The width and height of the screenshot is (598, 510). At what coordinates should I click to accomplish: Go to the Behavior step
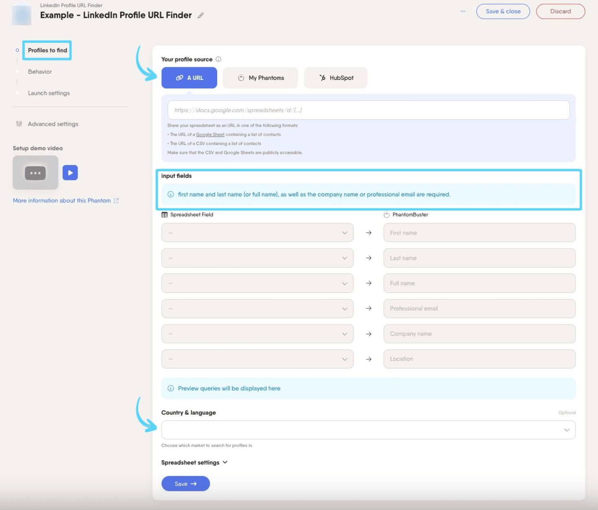(x=40, y=72)
